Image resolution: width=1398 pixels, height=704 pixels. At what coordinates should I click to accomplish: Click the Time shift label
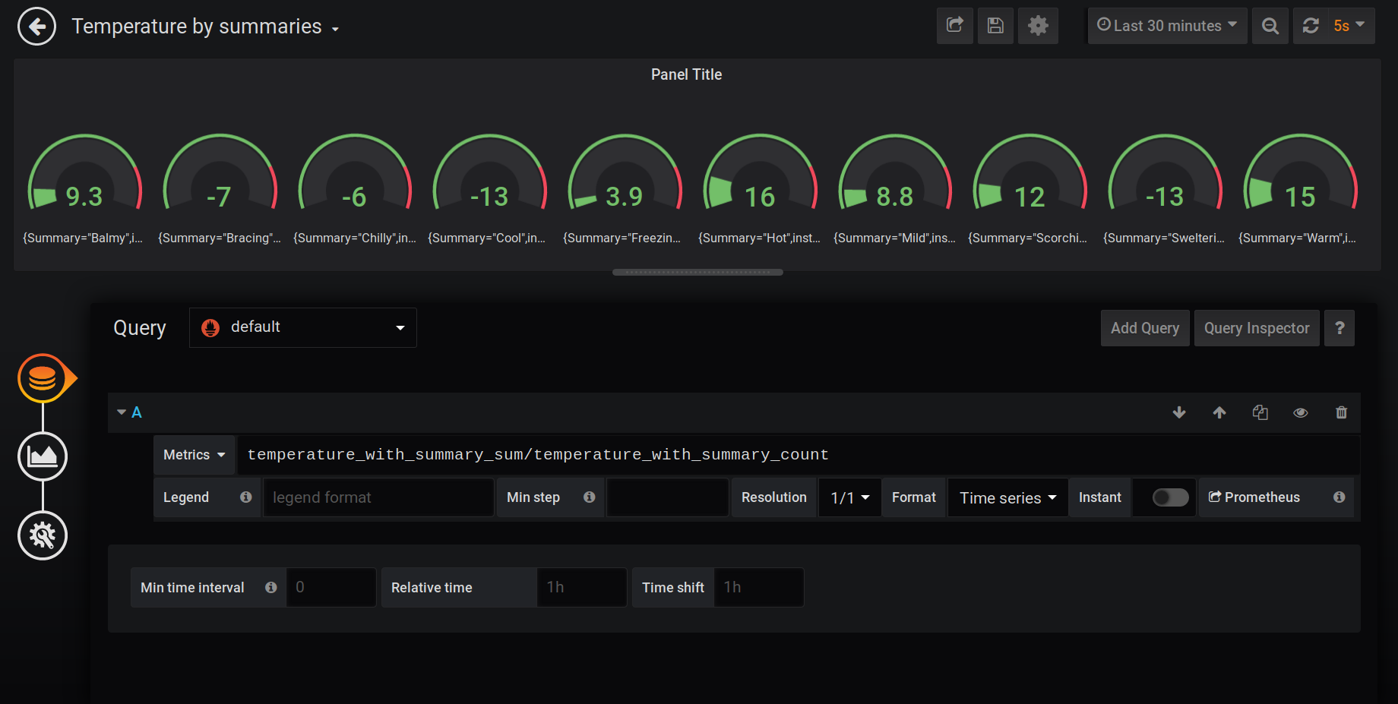[673, 587]
